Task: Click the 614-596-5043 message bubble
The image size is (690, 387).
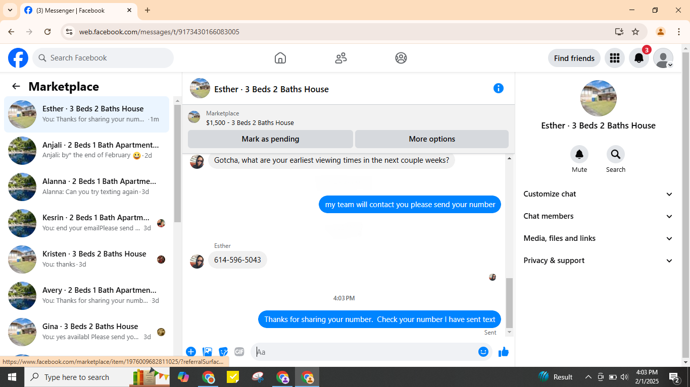Action: [237, 260]
